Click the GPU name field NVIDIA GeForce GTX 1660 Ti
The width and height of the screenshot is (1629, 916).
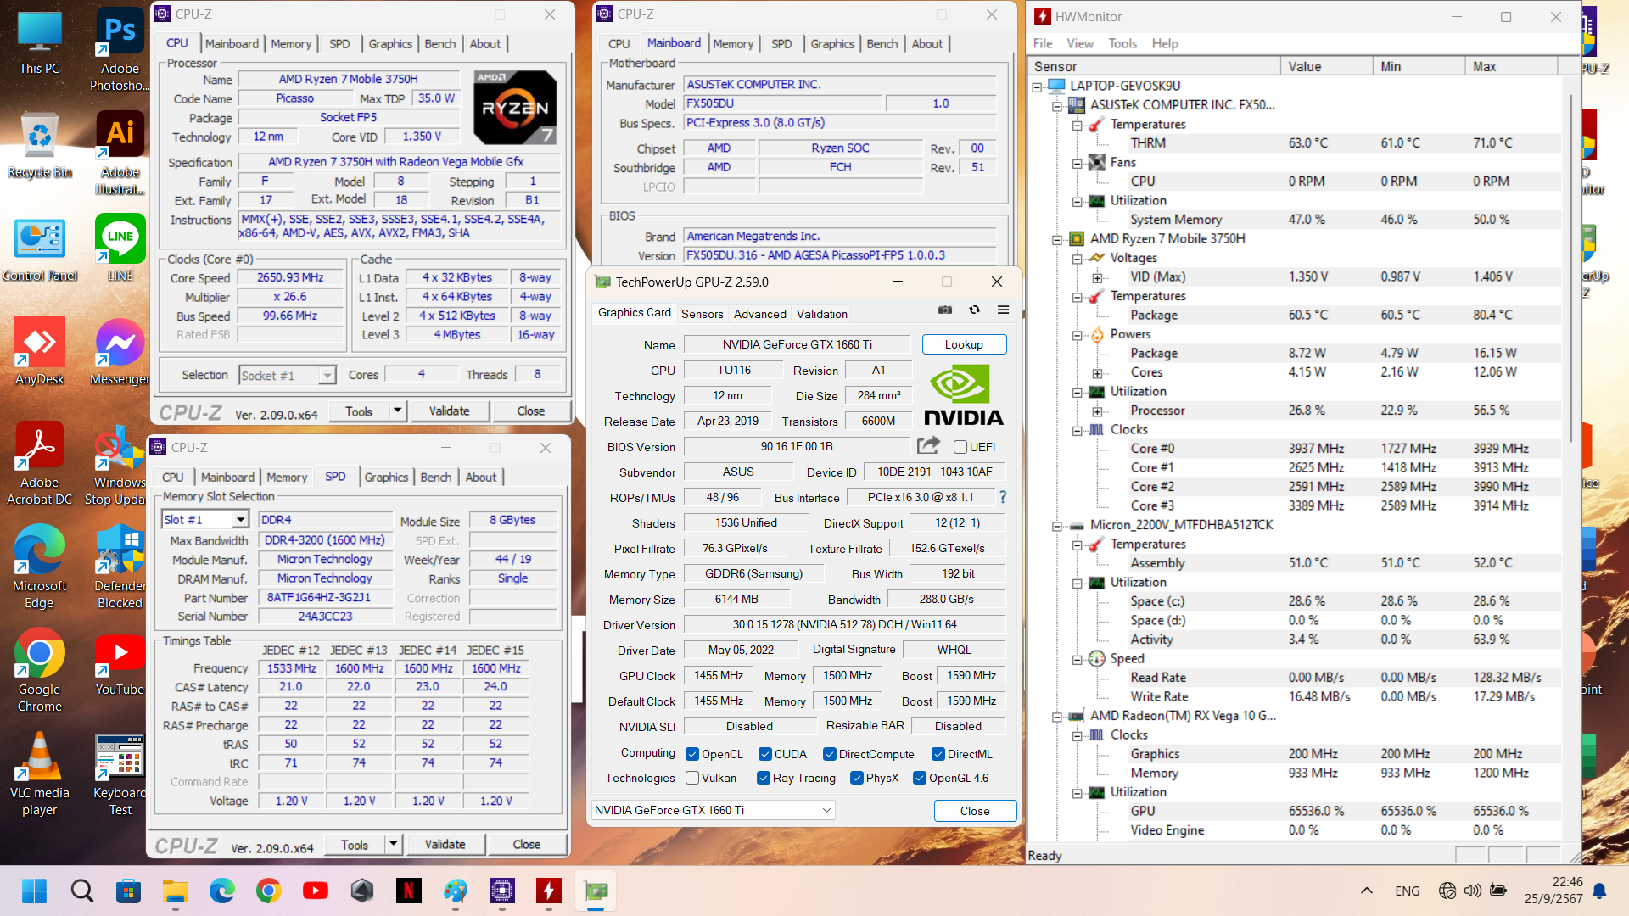[797, 344]
